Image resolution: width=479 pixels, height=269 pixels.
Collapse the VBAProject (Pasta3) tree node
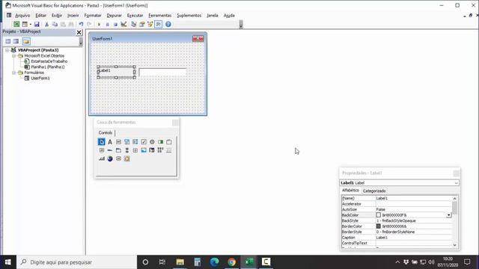click(7, 50)
